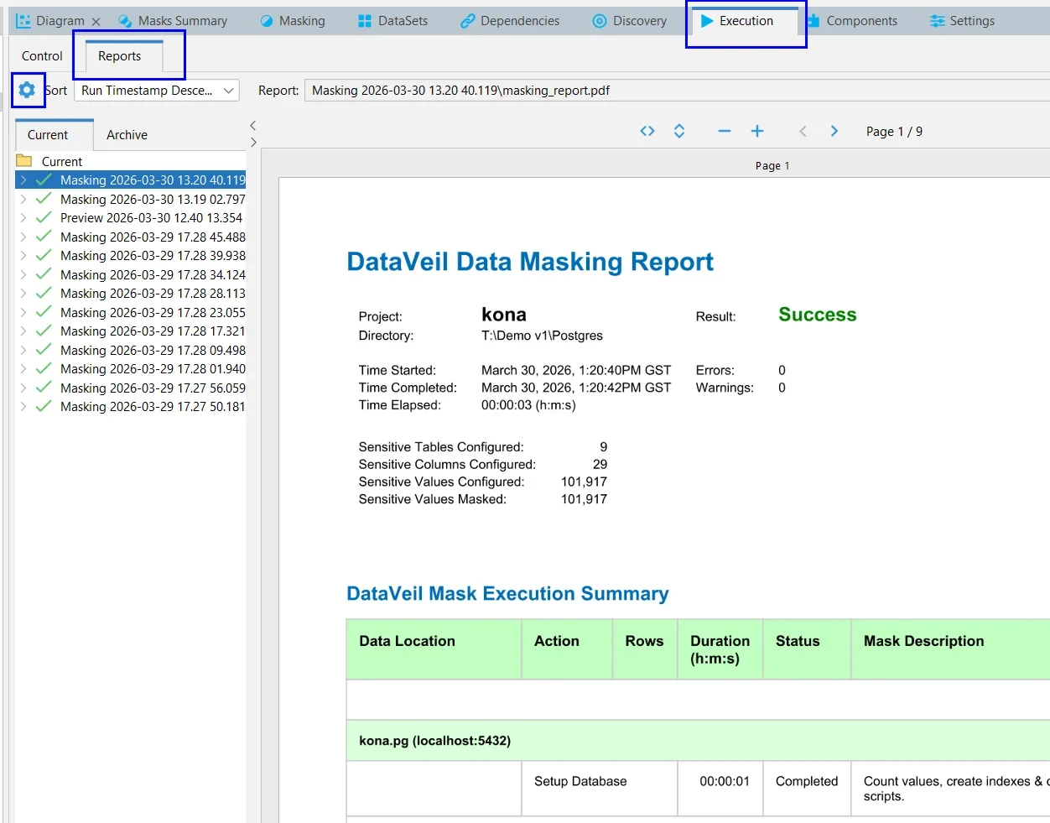
Task: Click the fit-to-width icon in report toolbar
Action: tap(647, 131)
